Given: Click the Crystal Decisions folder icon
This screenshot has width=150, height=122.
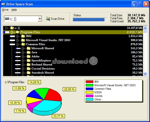Looking at the screenshot, I should coord(29,69).
